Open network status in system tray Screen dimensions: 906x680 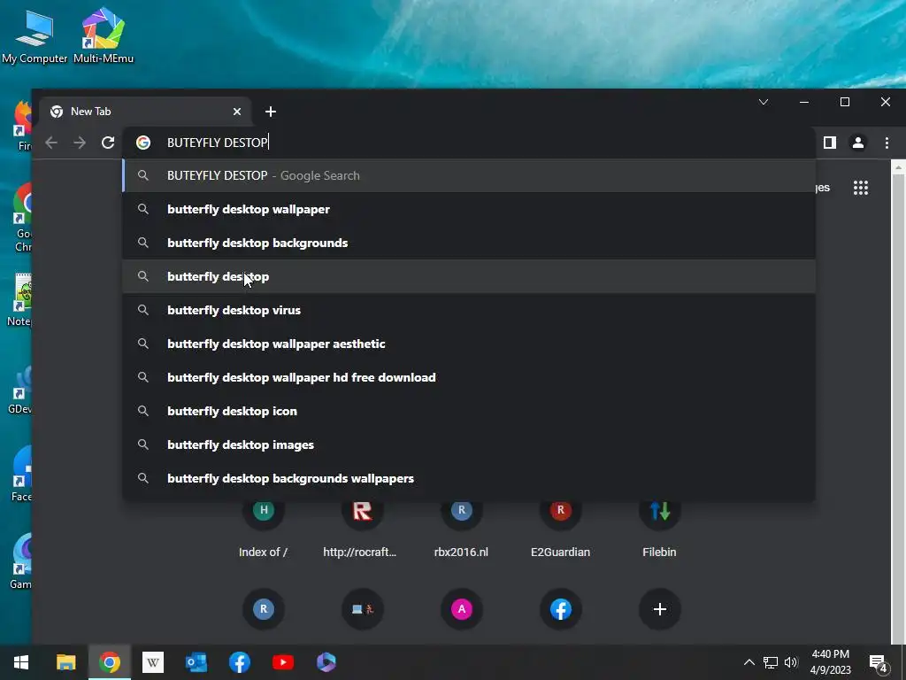pos(771,662)
